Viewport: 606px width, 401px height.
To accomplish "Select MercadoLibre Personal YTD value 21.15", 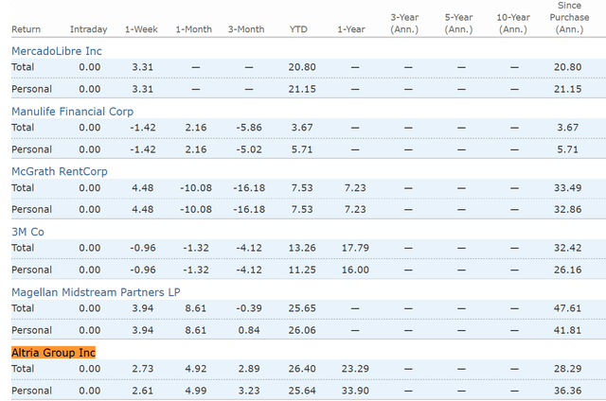I will 302,89.
